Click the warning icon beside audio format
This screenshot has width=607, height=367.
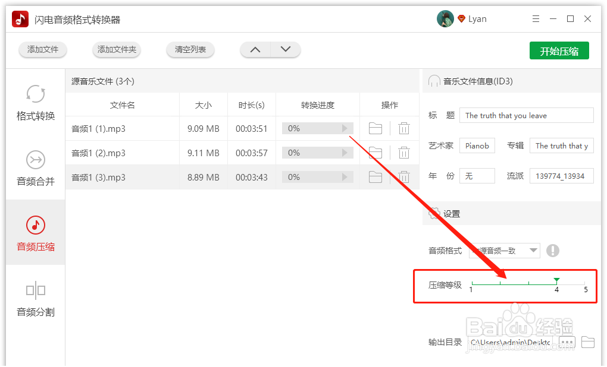pos(553,251)
